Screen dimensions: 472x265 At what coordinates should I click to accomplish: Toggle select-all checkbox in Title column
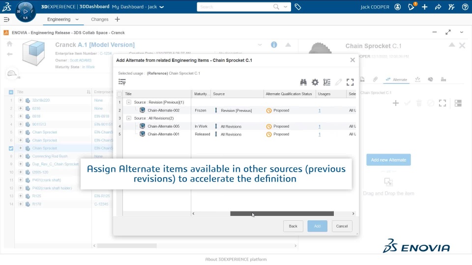pyautogui.click(x=11, y=92)
